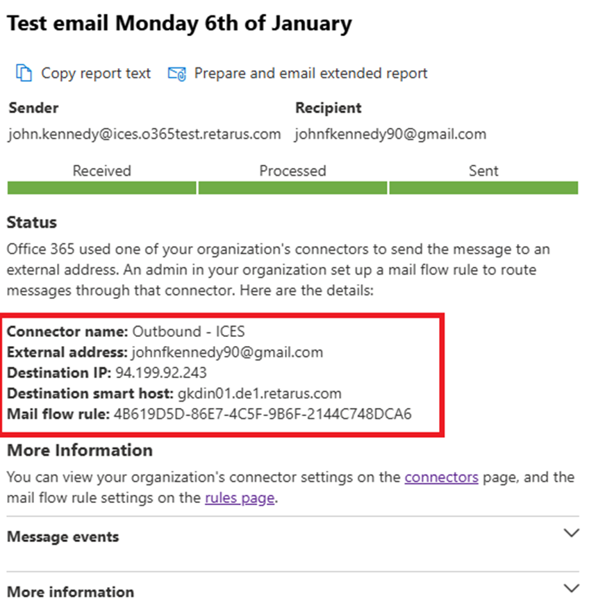Click the Test email title heading
The image size is (589, 608).
[x=179, y=24]
